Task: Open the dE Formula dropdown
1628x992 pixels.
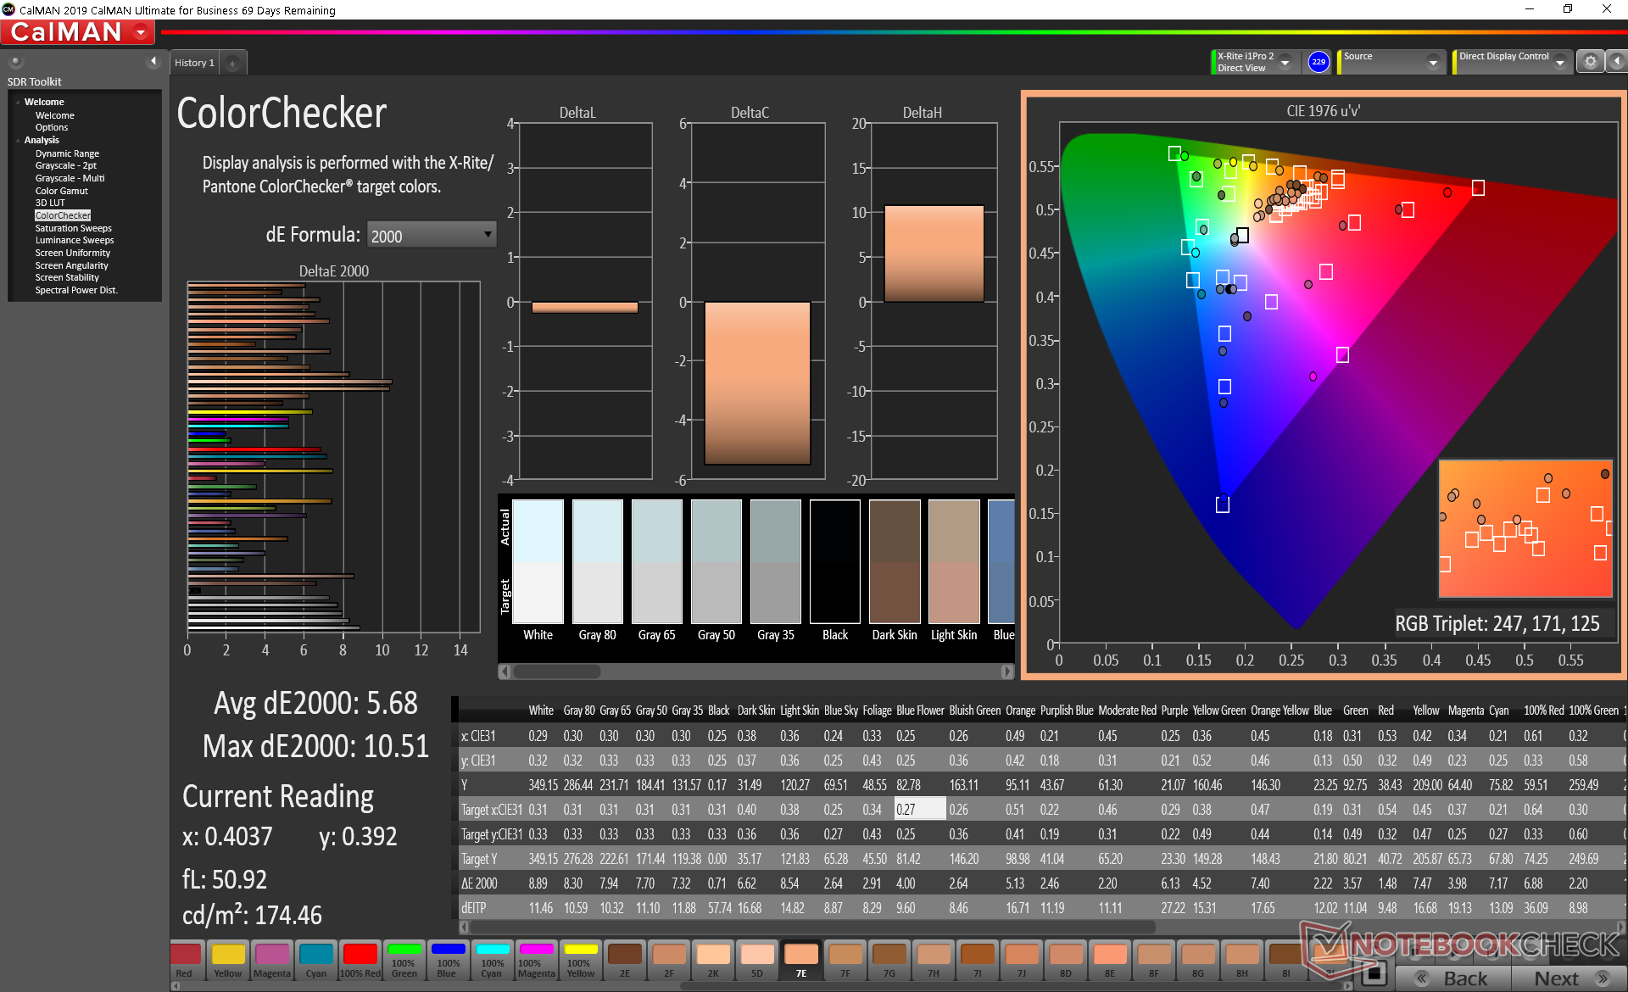Action: (x=432, y=235)
